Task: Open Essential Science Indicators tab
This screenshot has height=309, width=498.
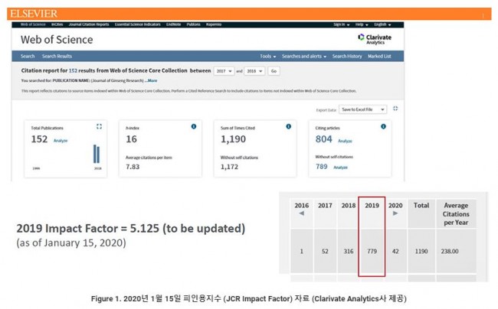Action: (x=137, y=24)
